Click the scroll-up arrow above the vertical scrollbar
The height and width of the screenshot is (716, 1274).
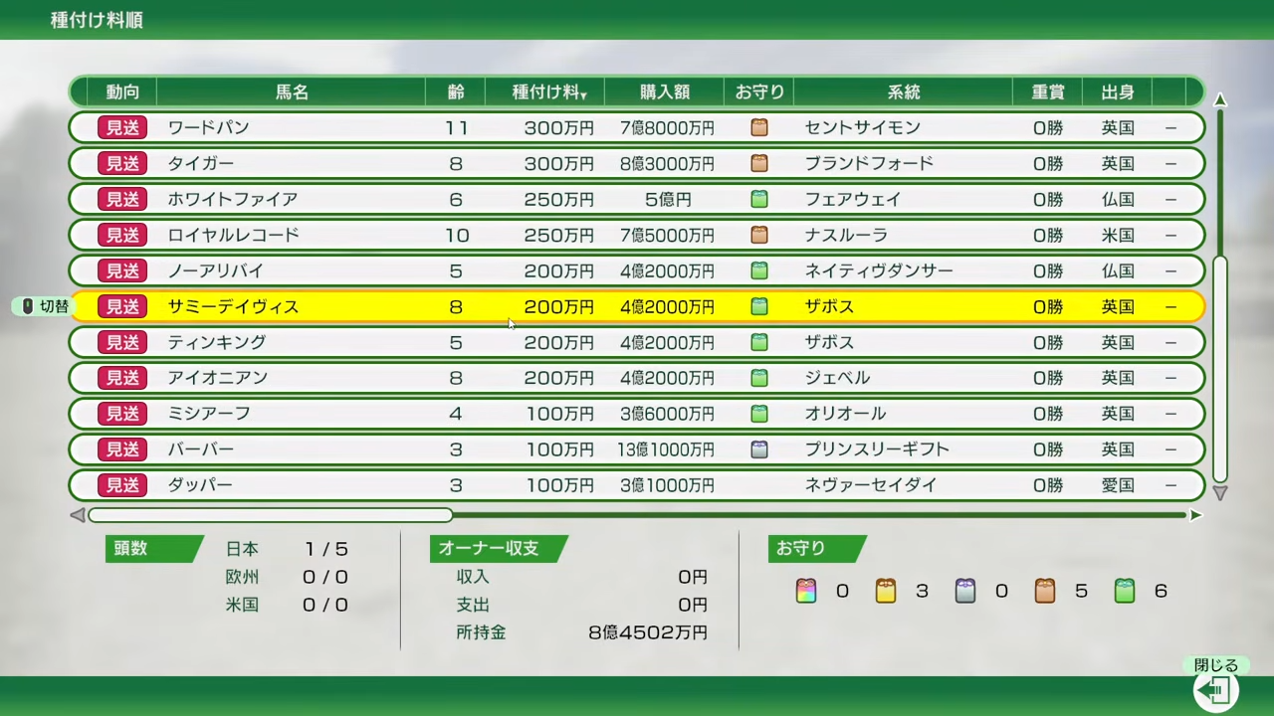pyautogui.click(x=1220, y=99)
